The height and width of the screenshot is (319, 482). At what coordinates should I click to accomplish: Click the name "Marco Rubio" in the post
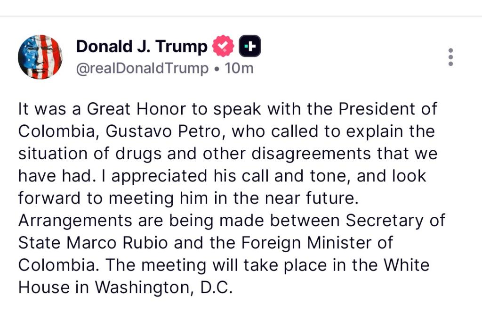[x=118, y=243]
